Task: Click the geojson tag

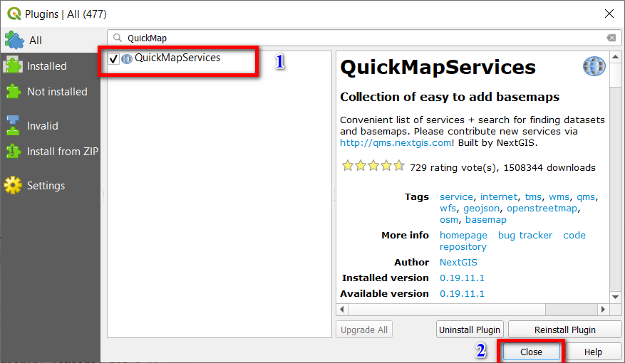Action: point(481,209)
